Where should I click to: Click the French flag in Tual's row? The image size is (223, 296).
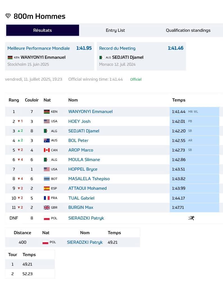point(47,198)
